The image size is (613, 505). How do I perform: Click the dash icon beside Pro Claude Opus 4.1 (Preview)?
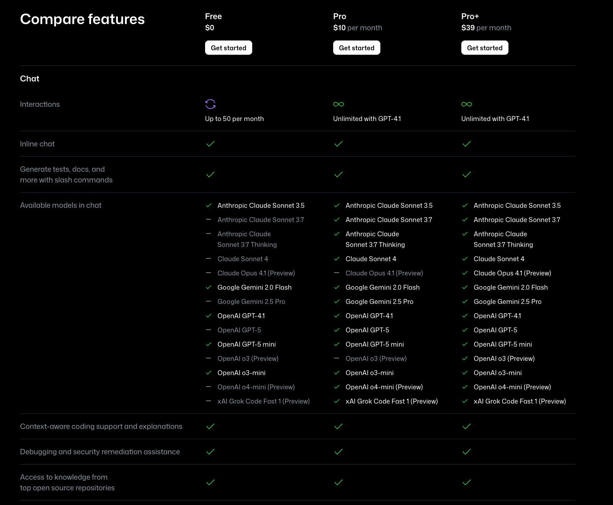pos(336,273)
